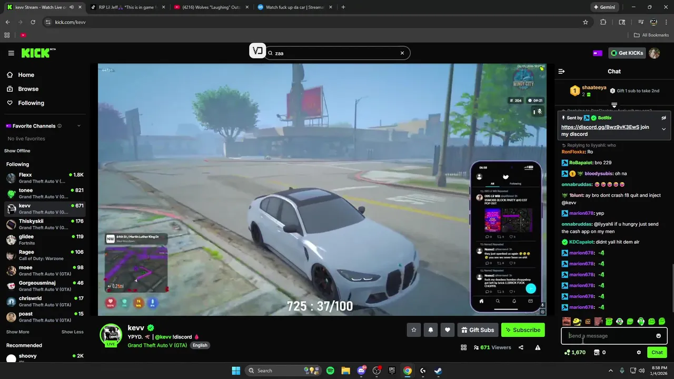674x379 pixels.
Task: Open theatre mode grid icon
Action: (463, 347)
